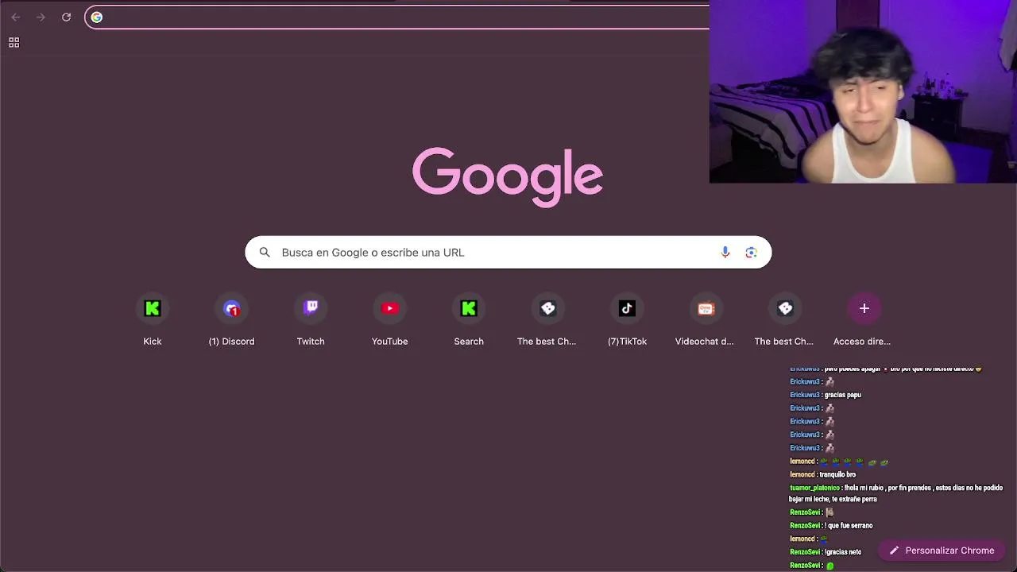This screenshot has height=572, width=1017.
Task: Click the chat message '! que fue serrano'
Action: (x=849, y=525)
